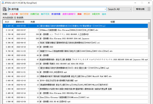This screenshot has width=153, height=104.
Task: Select the result row with heat 338
Action: 76,34
